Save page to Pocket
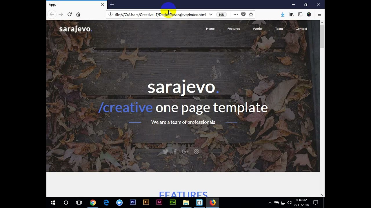The height and width of the screenshot is (208, 371). point(243,14)
